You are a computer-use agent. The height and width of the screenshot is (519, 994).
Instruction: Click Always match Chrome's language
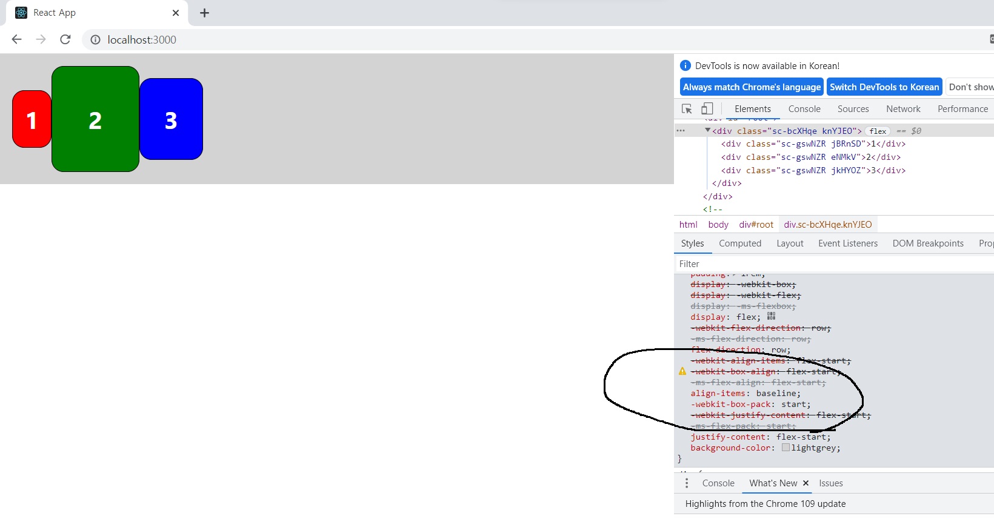[752, 87]
